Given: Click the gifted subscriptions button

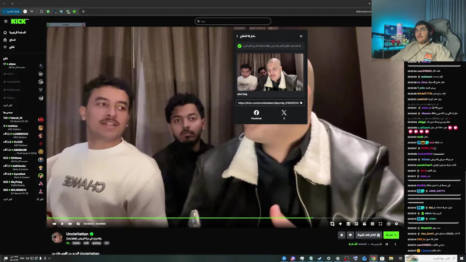Looking at the screenshot, I should click(368, 235).
